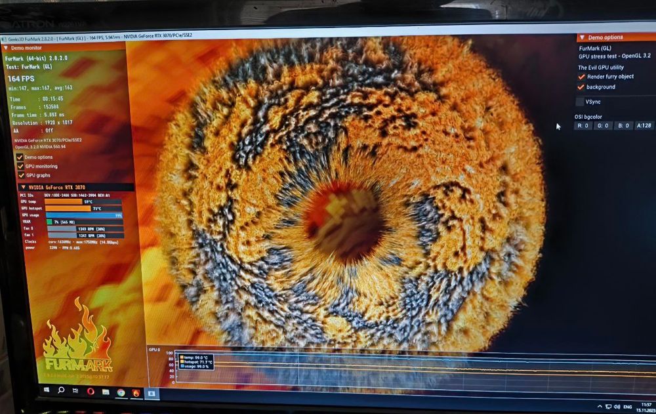Viewport: 656px width, 414px height.
Task: Click the PCI IDs DEV:10DE-2488 line
Action: pos(65,195)
